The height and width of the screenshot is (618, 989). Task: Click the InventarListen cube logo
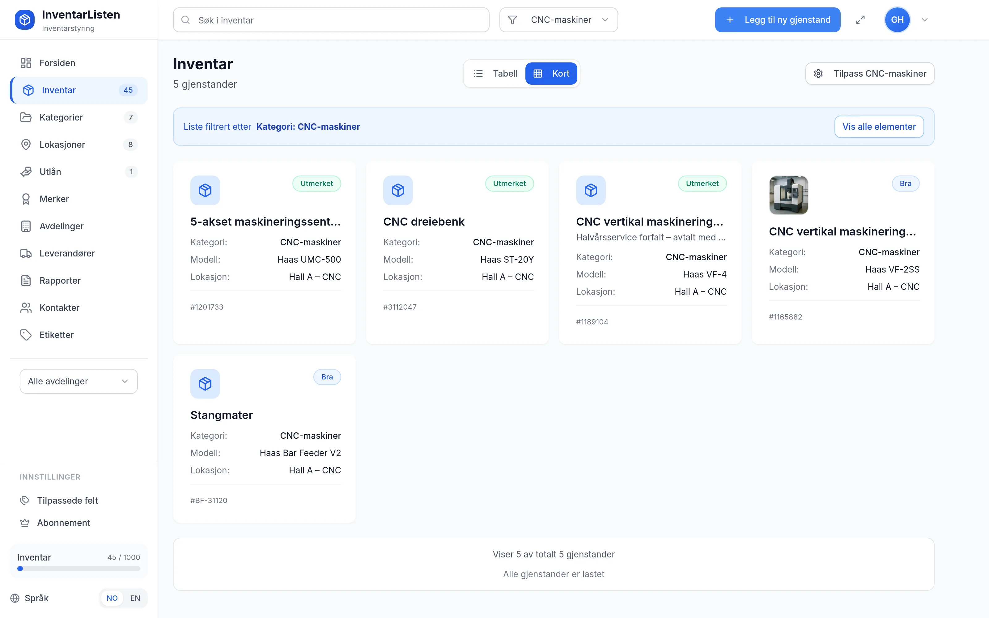click(x=24, y=19)
